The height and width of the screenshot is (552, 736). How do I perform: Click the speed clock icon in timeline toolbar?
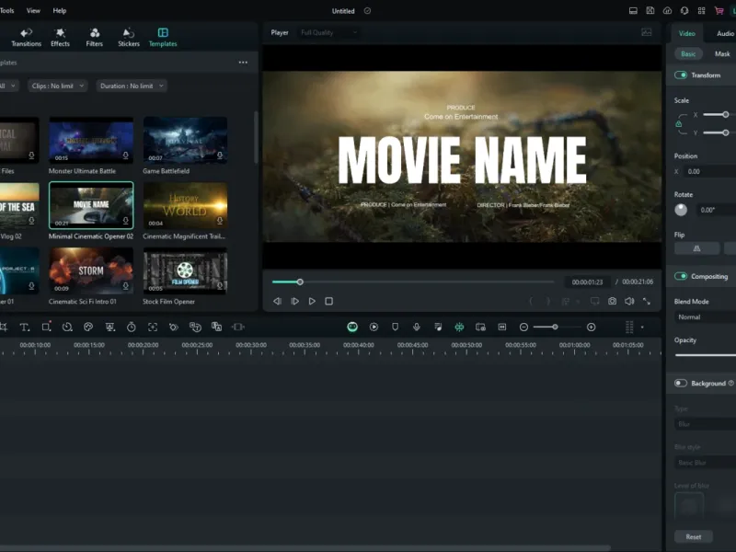click(67, 328)
